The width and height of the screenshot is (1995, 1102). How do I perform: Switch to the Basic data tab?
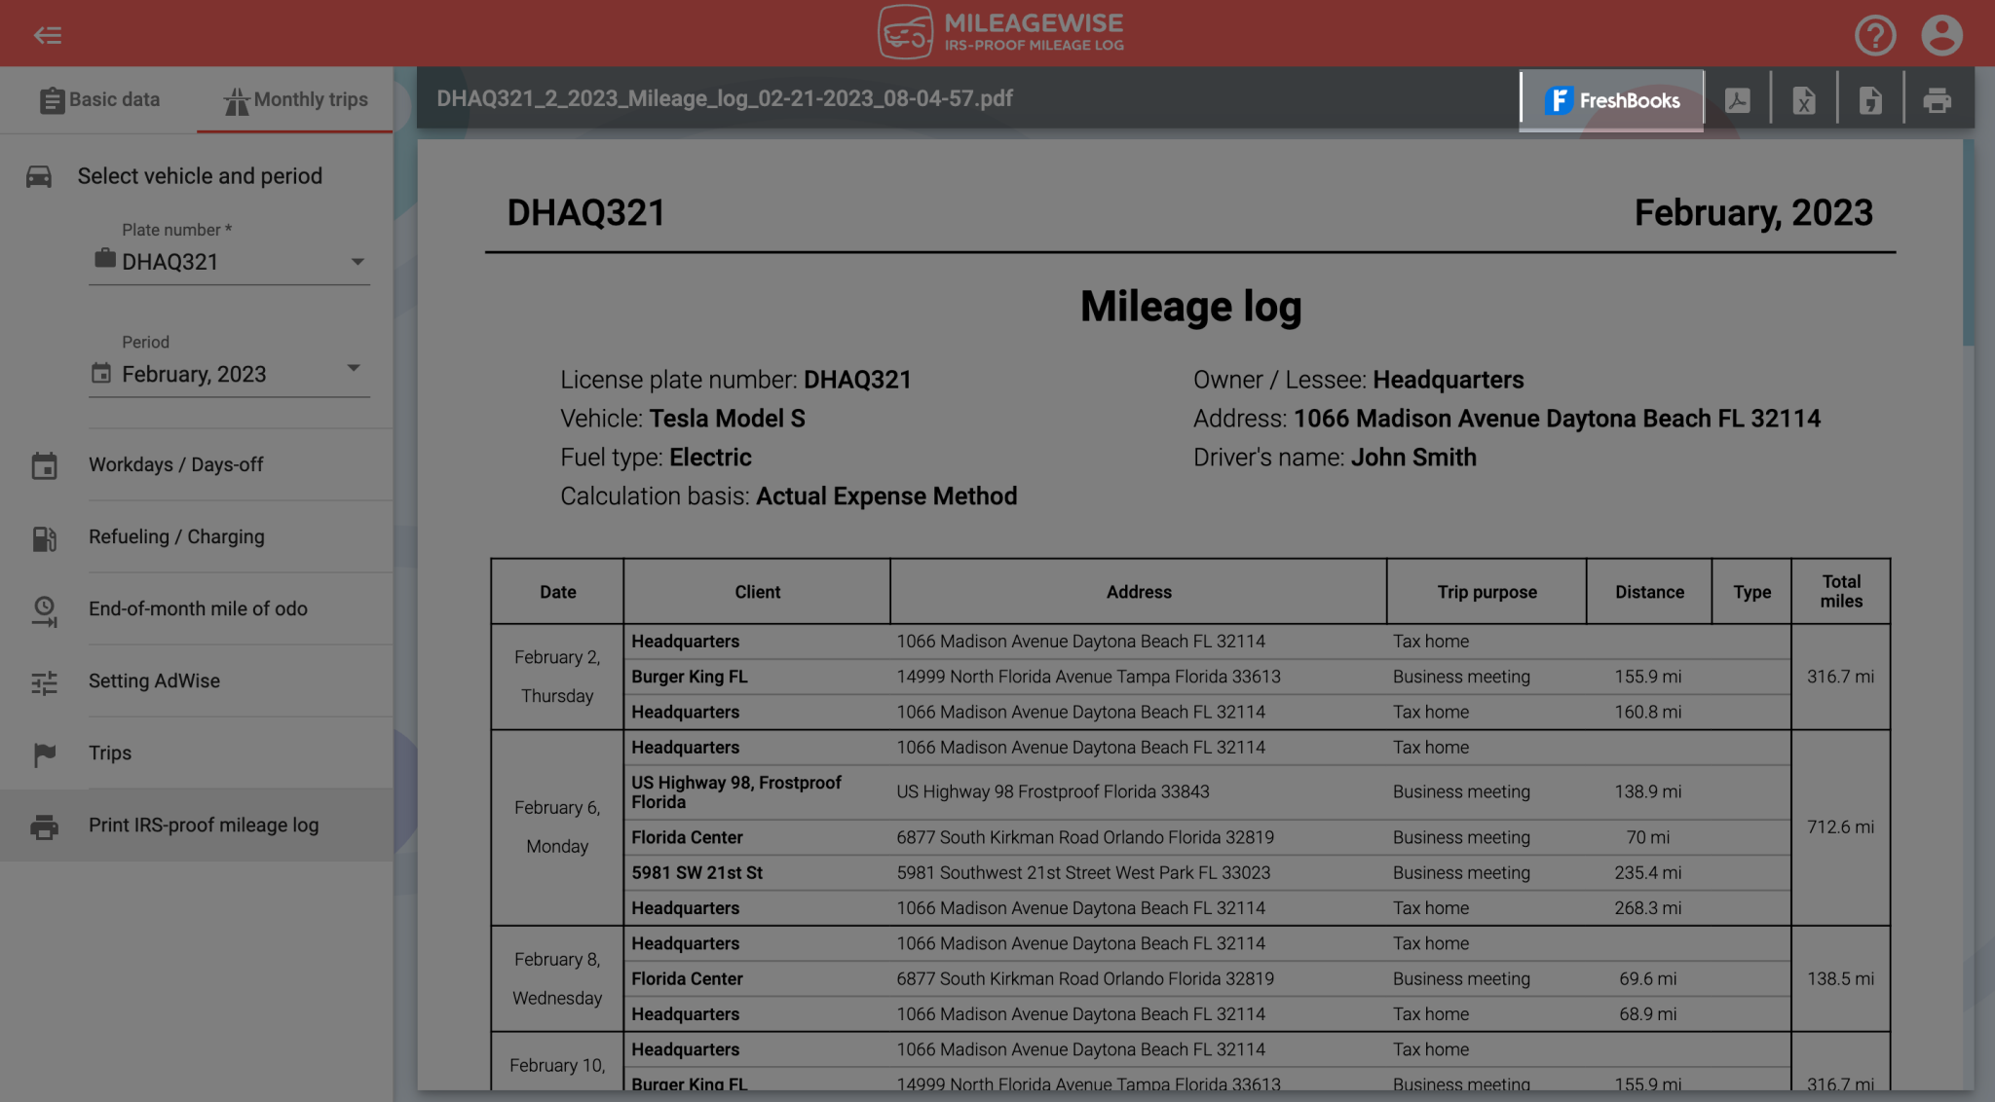[x=99, y=99]
